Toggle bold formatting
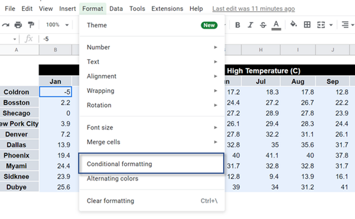Viewport: 355px width, 219px height. coord(238,25)
